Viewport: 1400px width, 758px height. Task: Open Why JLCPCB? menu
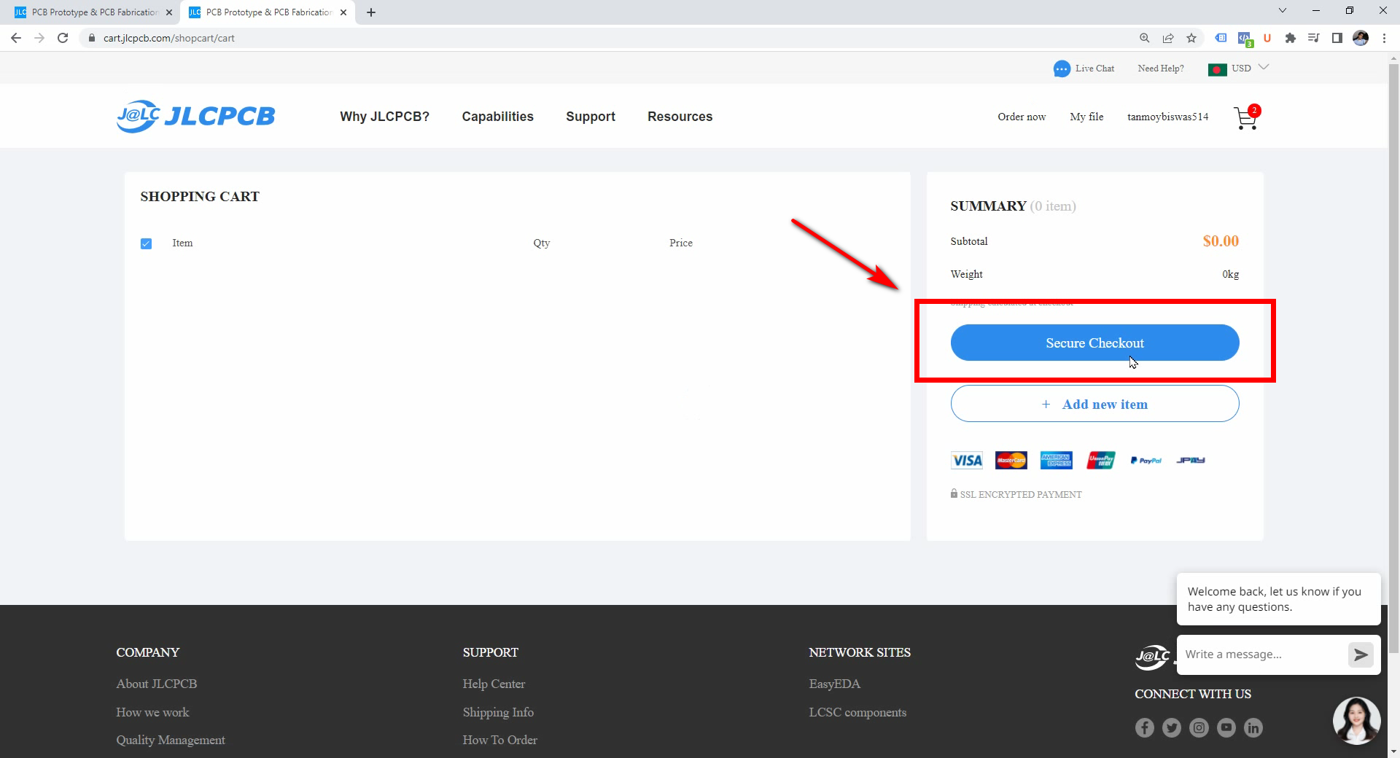(x=384, y=117)
